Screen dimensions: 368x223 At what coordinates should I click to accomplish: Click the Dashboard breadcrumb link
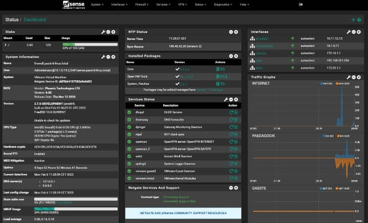pyautogui.click(x=35, y=20)
